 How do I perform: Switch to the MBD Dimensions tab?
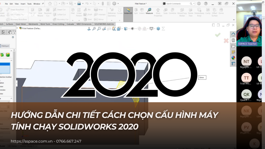[84, 24]
